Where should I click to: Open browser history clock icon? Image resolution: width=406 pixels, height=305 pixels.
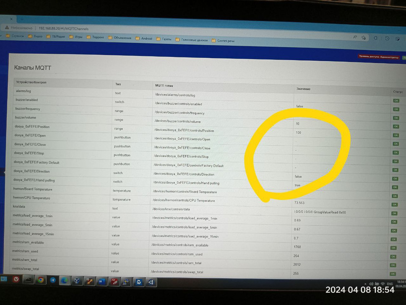[387, 39]
